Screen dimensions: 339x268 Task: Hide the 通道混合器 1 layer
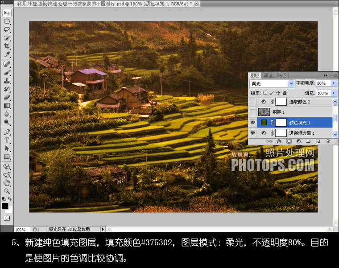pos(252,133)
